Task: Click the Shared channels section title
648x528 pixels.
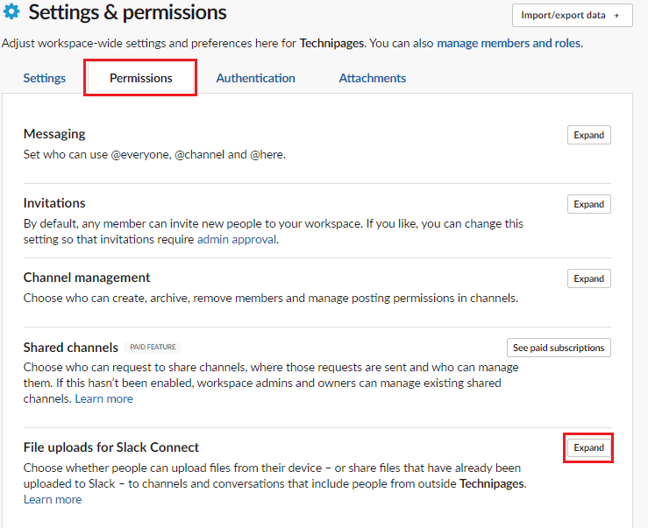Action: (71, 348)
